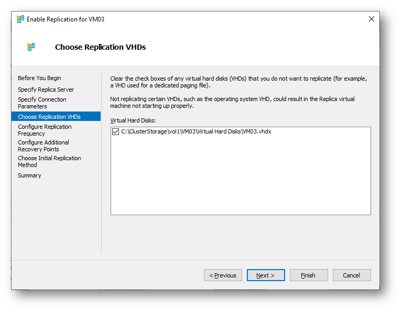Open Configure Additional Recovery Points step
Image resolution: width=402 pixels, height=312 pixels.
[x=44, y=146]
